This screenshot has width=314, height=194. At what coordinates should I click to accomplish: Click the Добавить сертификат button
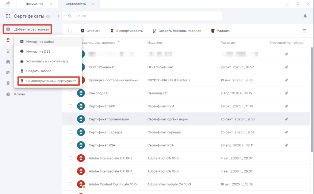pos(27,29)
